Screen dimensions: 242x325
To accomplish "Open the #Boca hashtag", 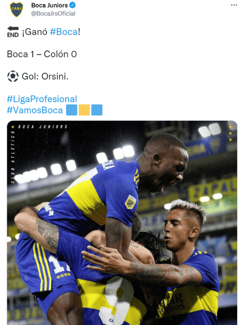I will point(64,32).
